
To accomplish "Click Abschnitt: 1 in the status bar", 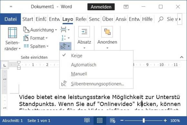I will pos(12,120).
